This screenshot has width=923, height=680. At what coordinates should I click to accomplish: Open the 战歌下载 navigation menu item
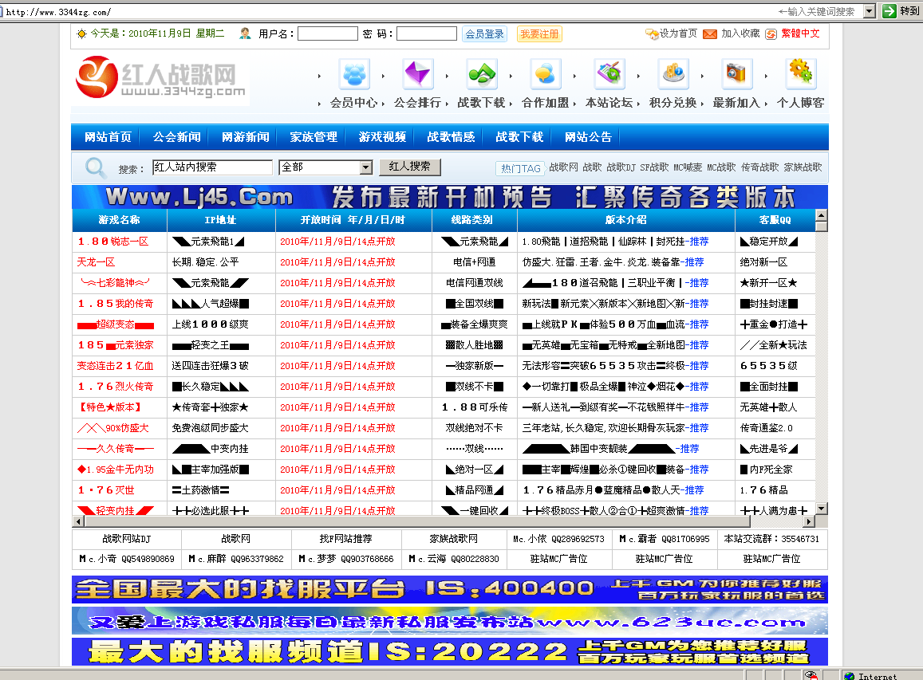pyautogui.click(x=519, y=137)
